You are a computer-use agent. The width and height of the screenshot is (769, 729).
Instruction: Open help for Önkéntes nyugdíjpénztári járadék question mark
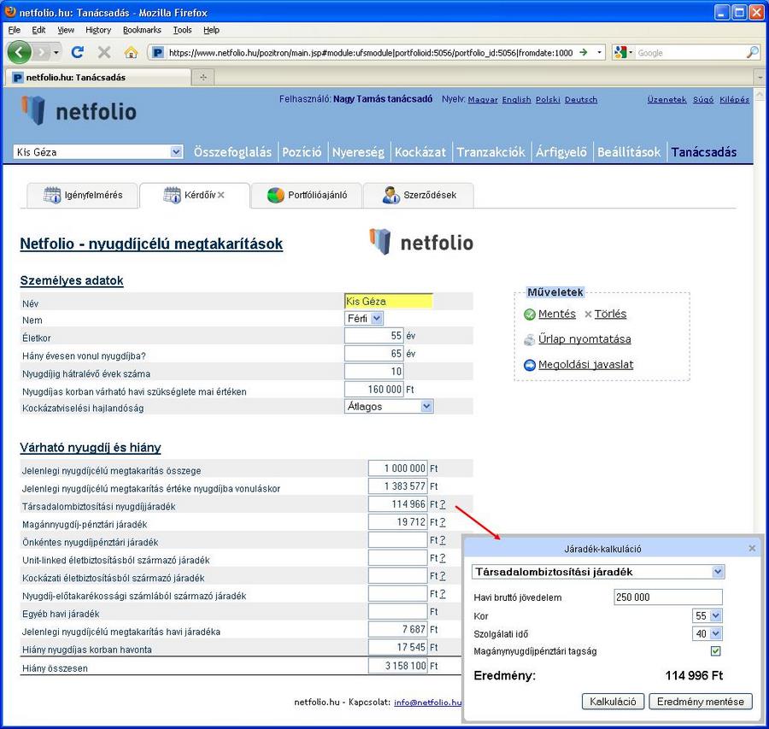coord(443,540)
